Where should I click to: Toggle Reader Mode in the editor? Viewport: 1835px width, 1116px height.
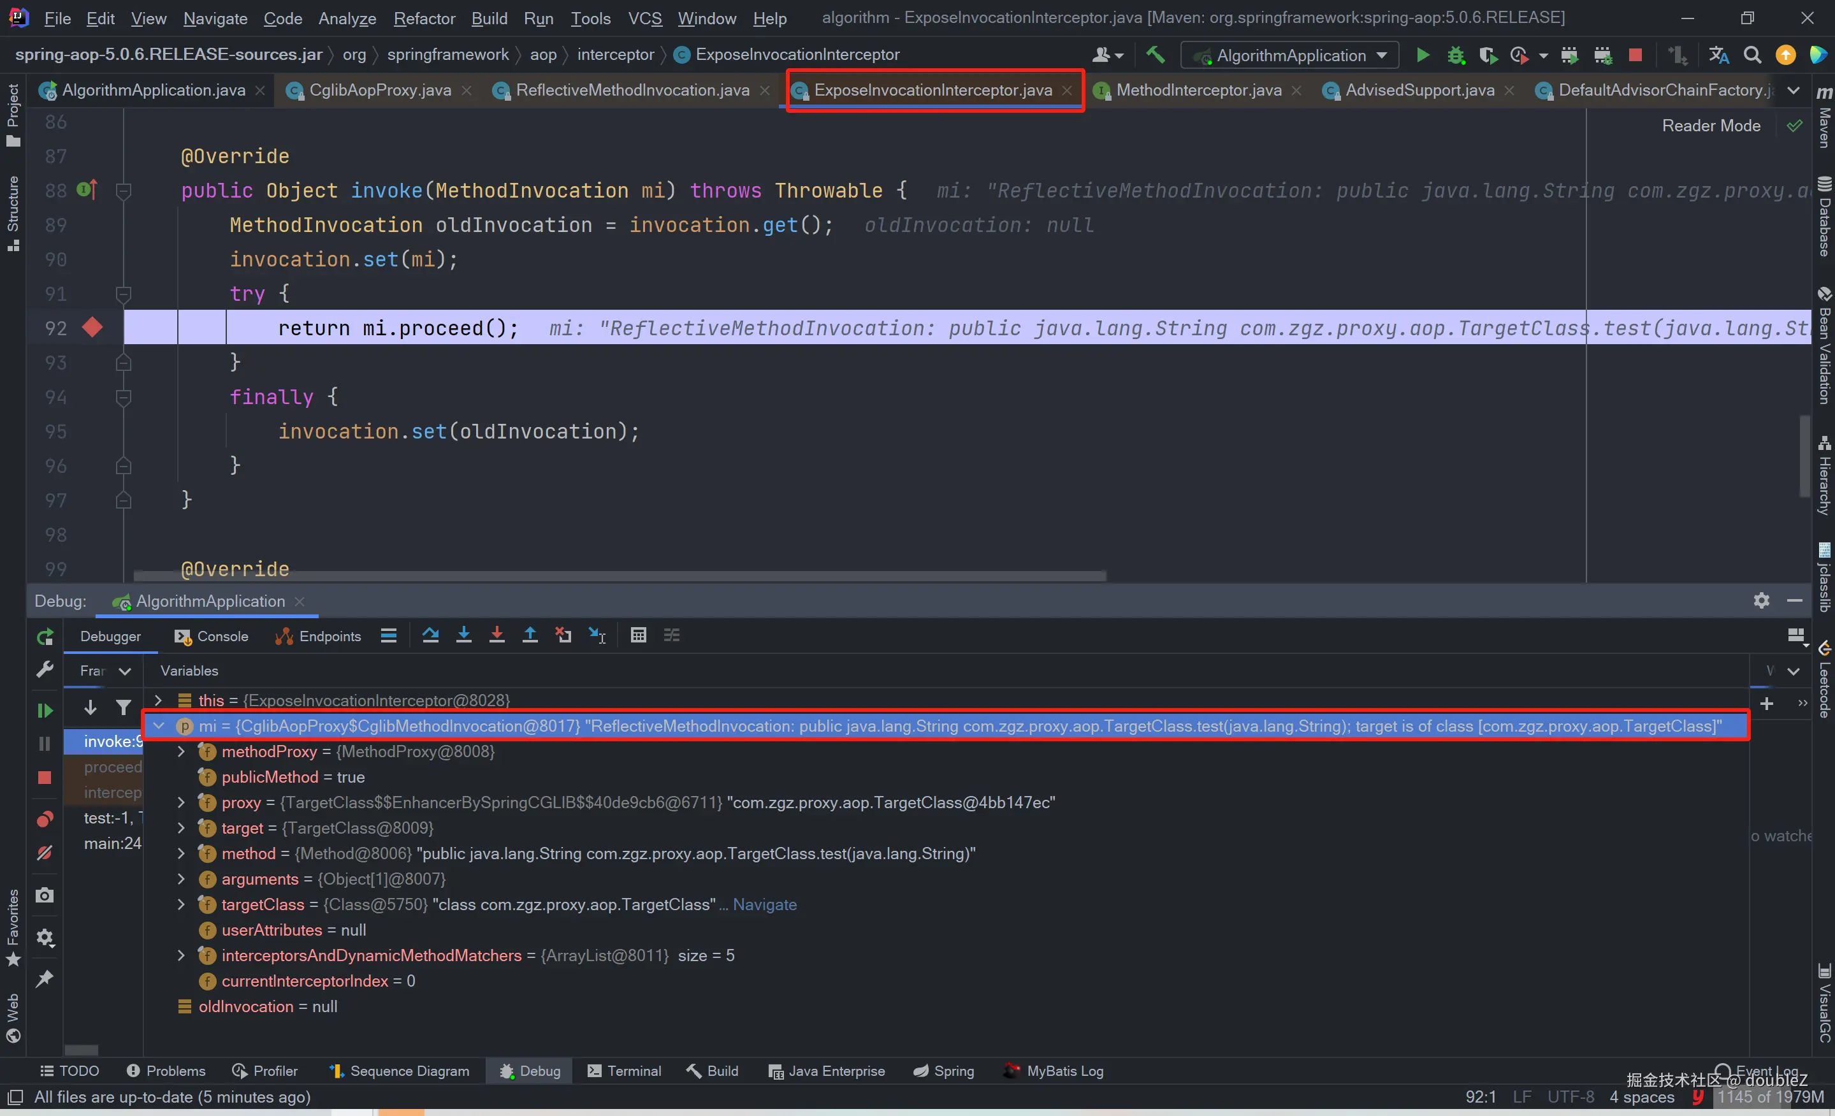[1711, 126]
